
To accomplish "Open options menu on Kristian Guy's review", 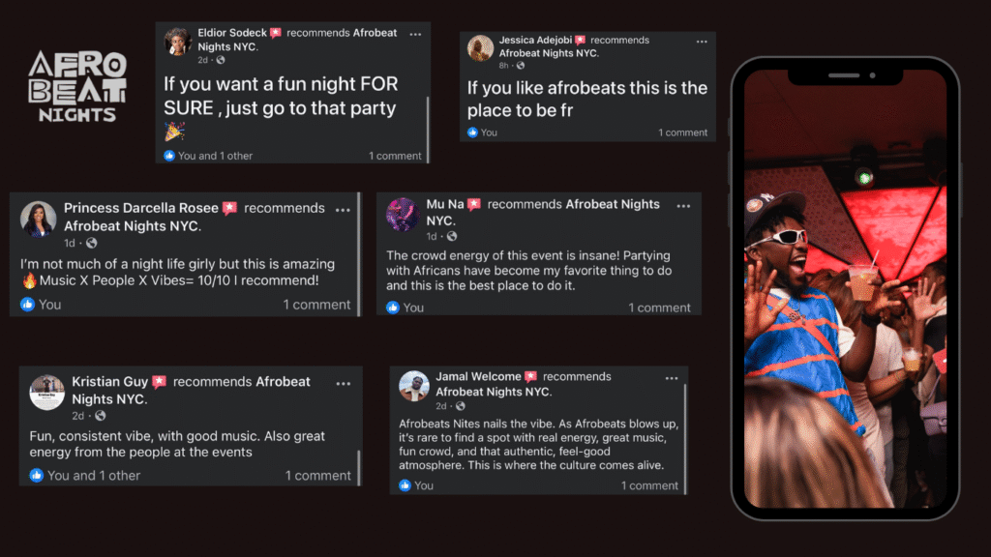I will coord(343,383).
